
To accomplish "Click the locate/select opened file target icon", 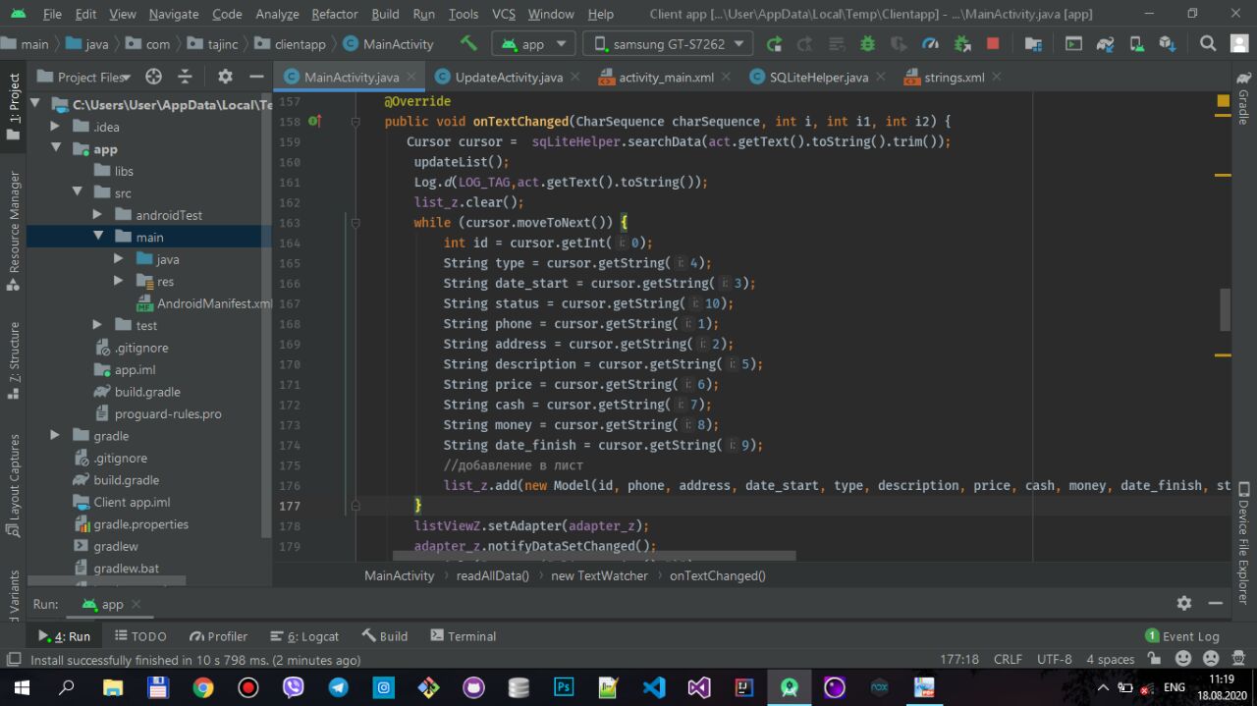I will 153,77.
